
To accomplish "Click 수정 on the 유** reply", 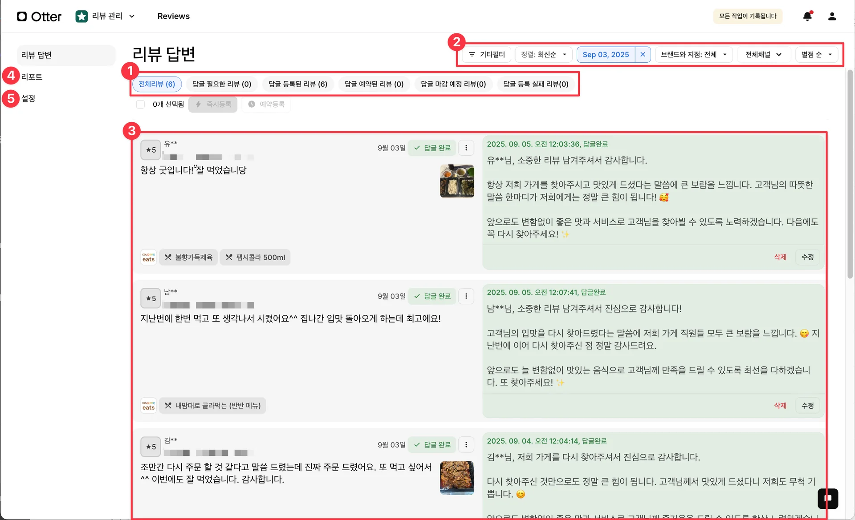I will (807, 257).
